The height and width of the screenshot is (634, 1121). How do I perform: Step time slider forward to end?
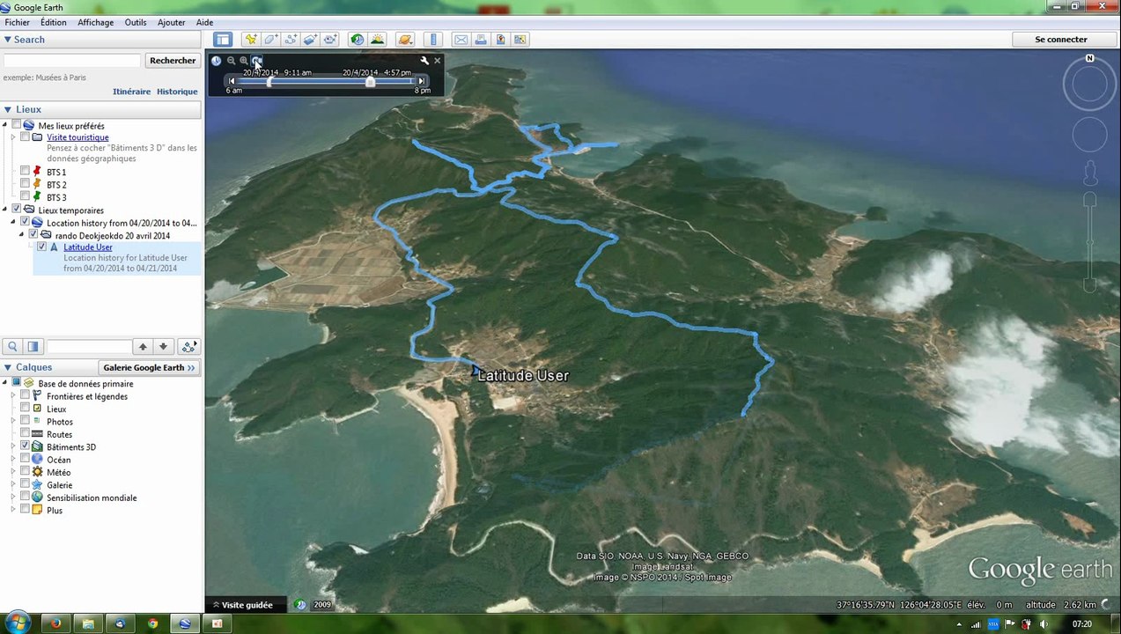pos(422,81)
